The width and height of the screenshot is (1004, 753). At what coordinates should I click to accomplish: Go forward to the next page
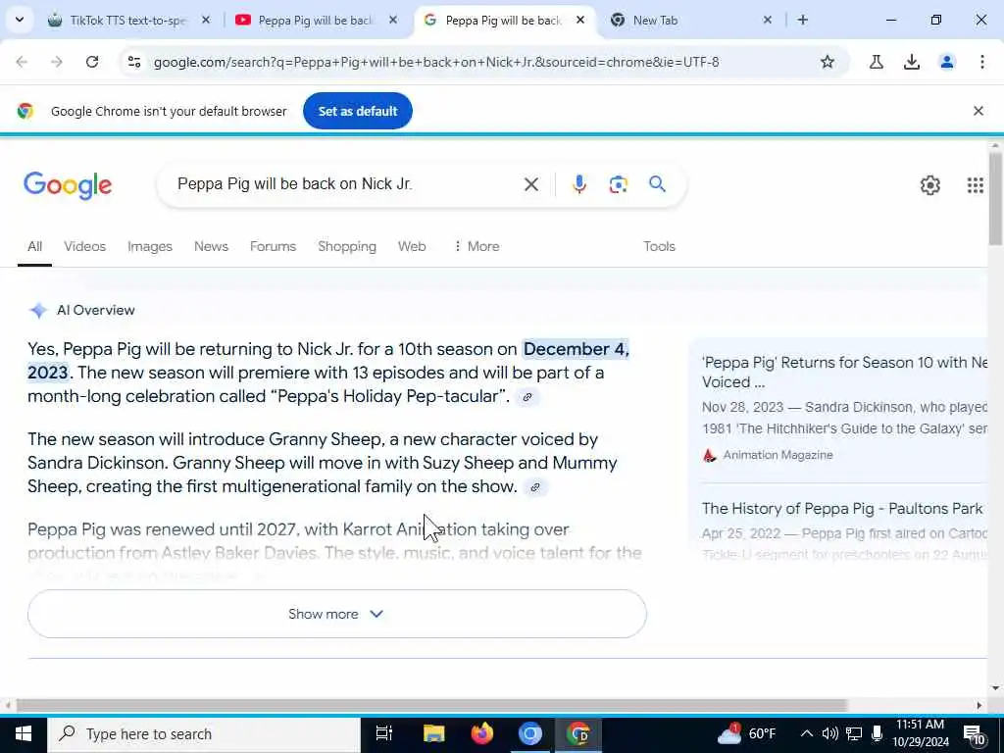(x=57, y=62)
